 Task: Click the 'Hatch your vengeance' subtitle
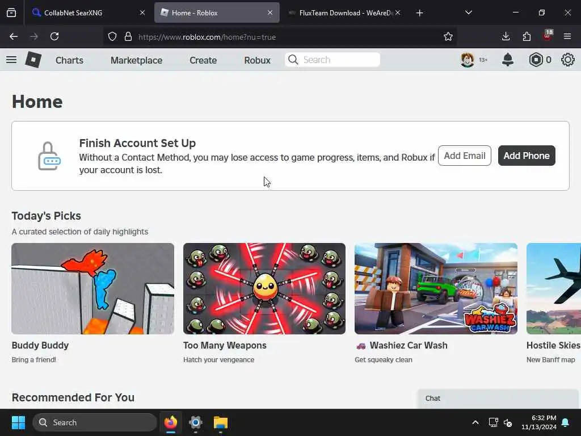click(218, 359)
